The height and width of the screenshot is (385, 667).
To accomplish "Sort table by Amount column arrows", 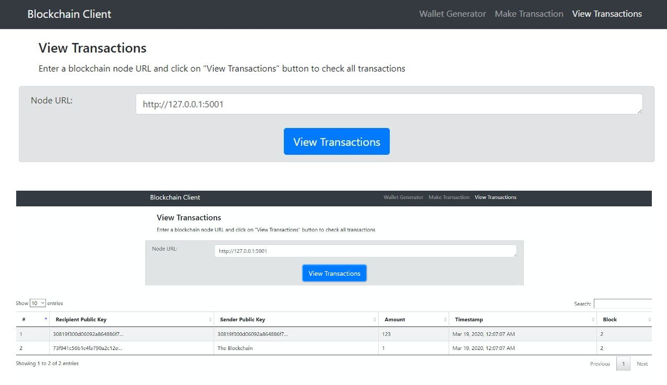I will point(445,320).
